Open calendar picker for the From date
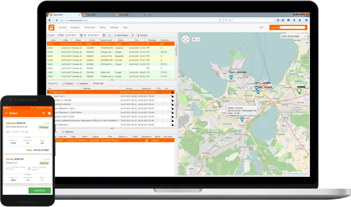This screenshot has height=207, width=351. pyautogui.click(x=81, y=35)
